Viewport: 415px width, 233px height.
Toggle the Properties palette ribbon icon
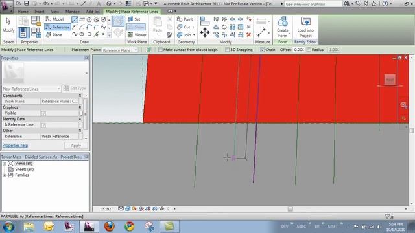(x=23, y=32)
